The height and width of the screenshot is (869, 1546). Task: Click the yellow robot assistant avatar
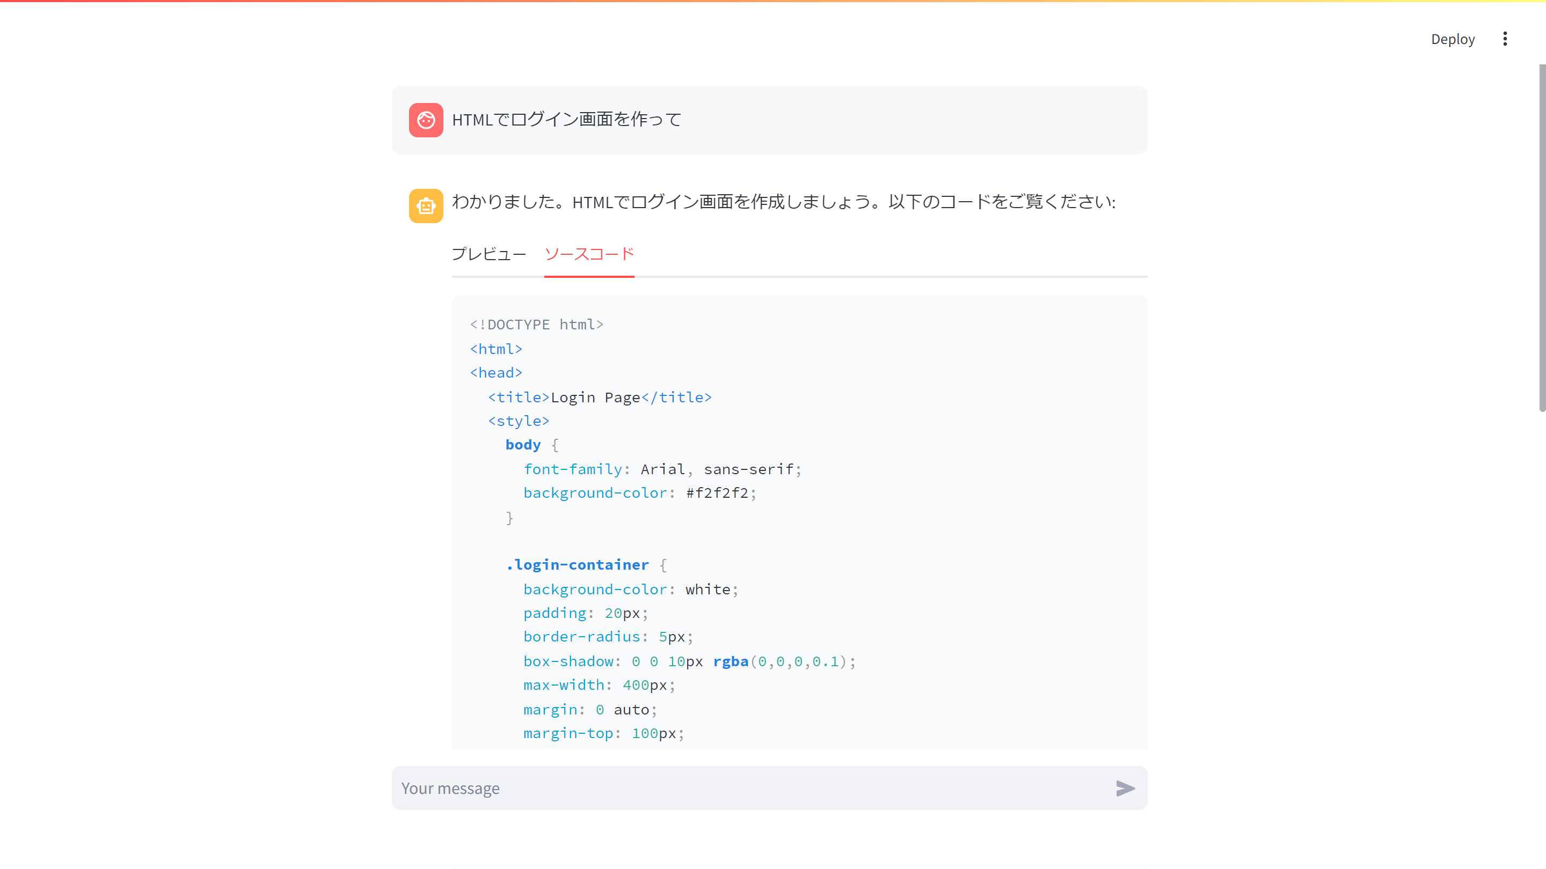(x=426, y=205)
